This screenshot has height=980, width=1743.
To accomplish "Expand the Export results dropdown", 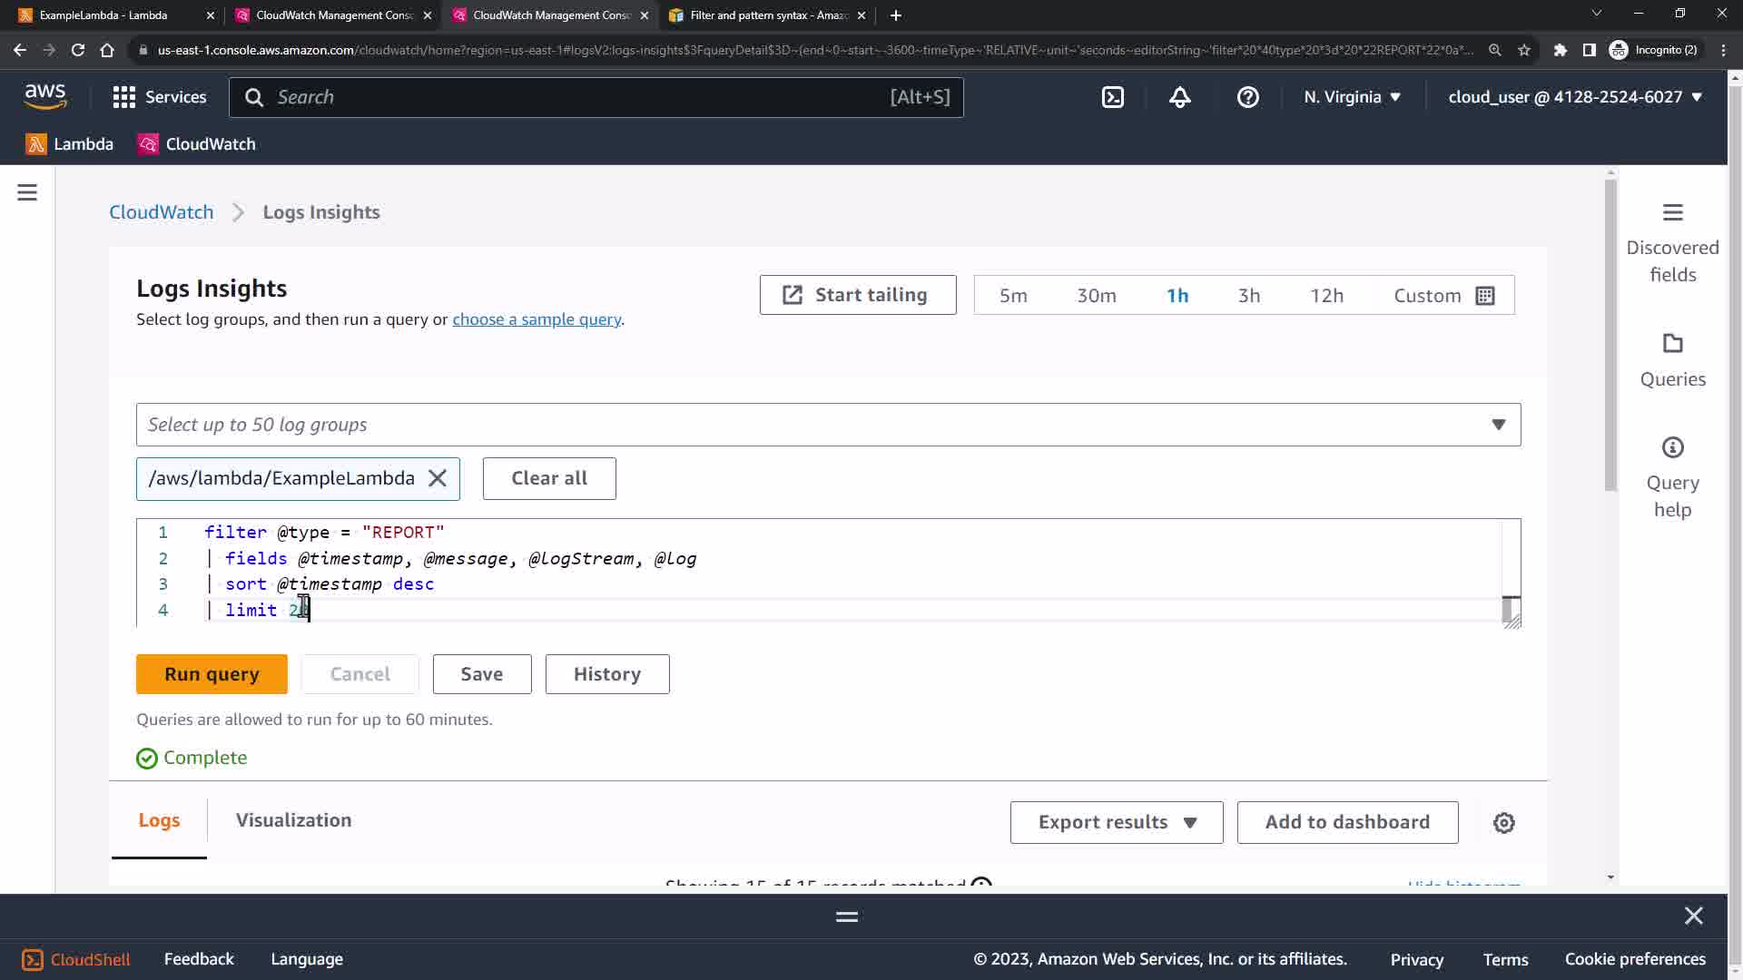I will click(x=1116, y=822).
